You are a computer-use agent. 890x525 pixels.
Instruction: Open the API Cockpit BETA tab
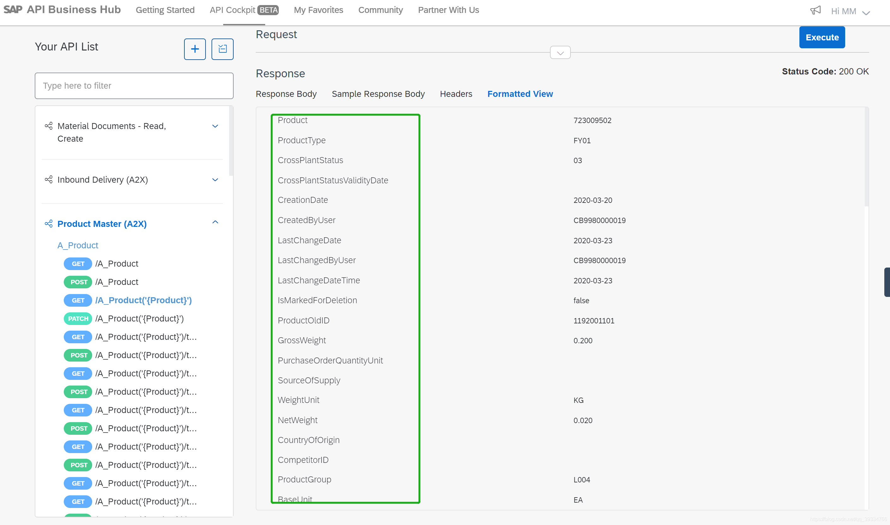[244, 10]
